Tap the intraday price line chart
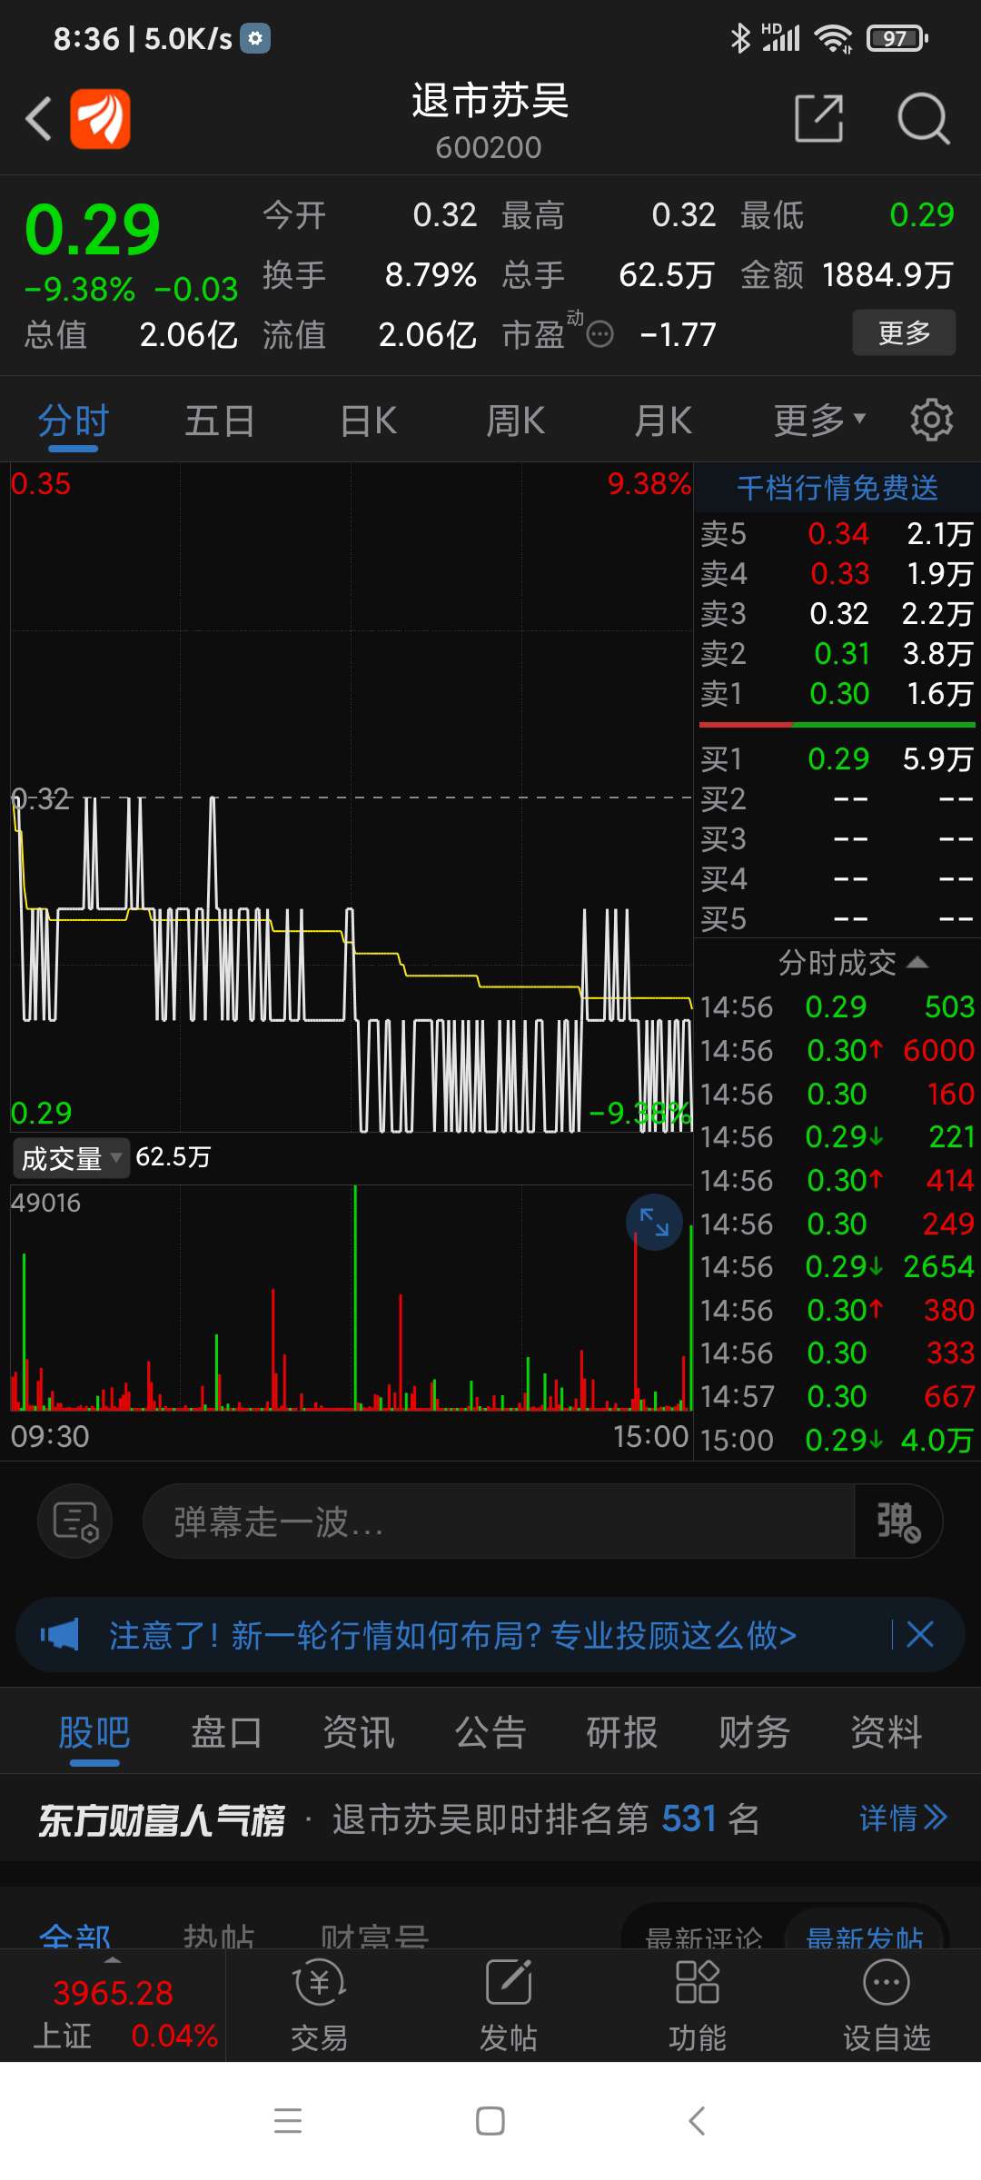981x2180 pixels. click(352, 798)
